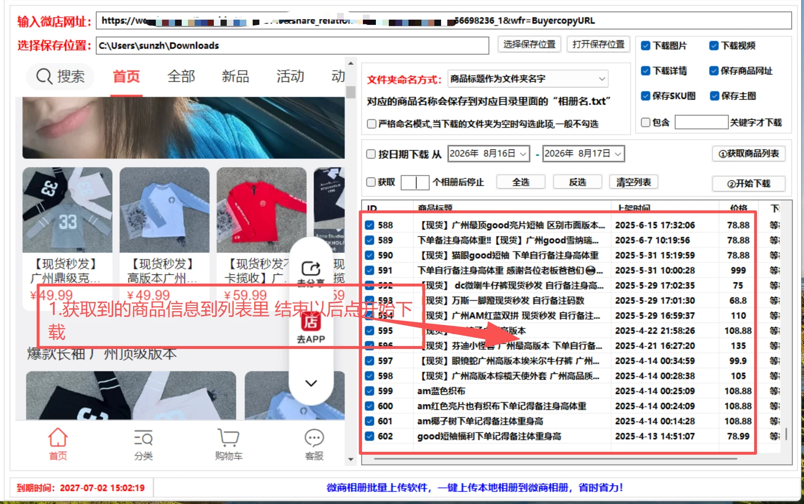Click the save path field showing C:\Users\sunzh\Downloads
This screenshot has height=504, width=804.
(292, 45)
